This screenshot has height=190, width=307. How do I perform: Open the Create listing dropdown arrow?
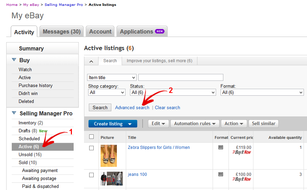coord(130,124)
